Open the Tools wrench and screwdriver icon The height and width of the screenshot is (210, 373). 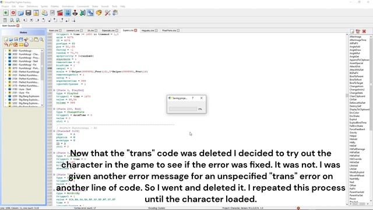click(x=107, y=13)
